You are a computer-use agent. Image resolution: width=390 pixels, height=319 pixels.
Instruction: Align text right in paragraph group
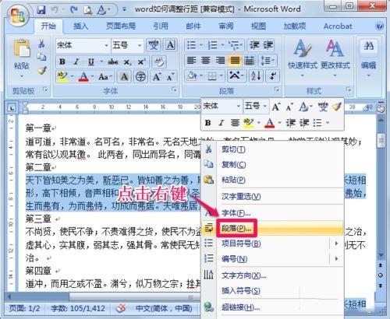coord(221,61)
